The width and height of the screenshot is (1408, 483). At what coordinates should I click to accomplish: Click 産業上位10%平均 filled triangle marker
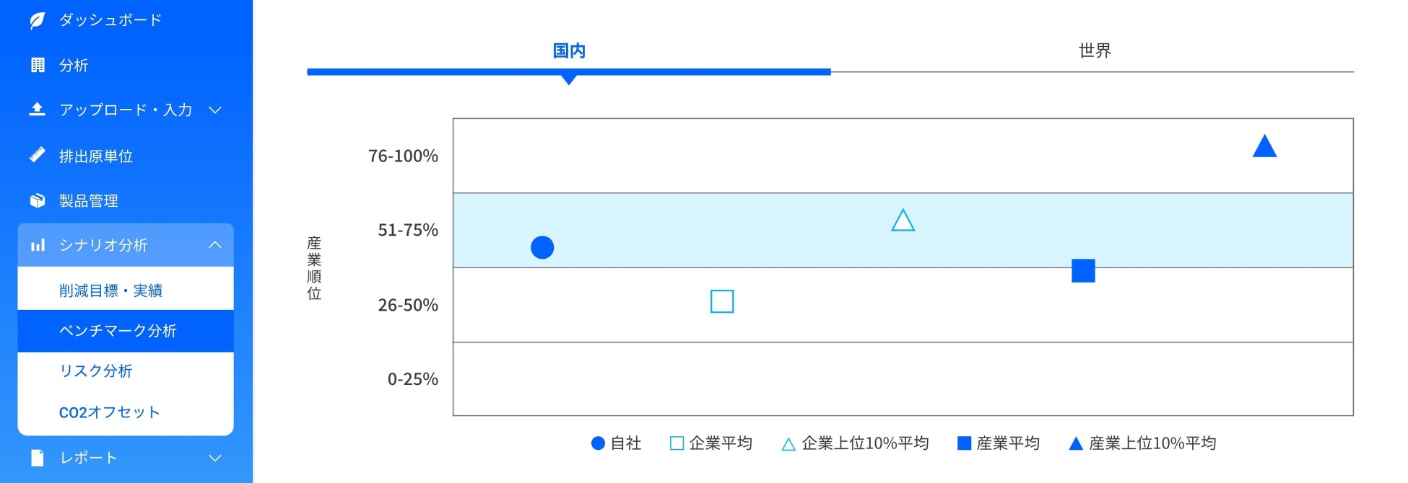pyautogui.click(x=1264, y=148)
